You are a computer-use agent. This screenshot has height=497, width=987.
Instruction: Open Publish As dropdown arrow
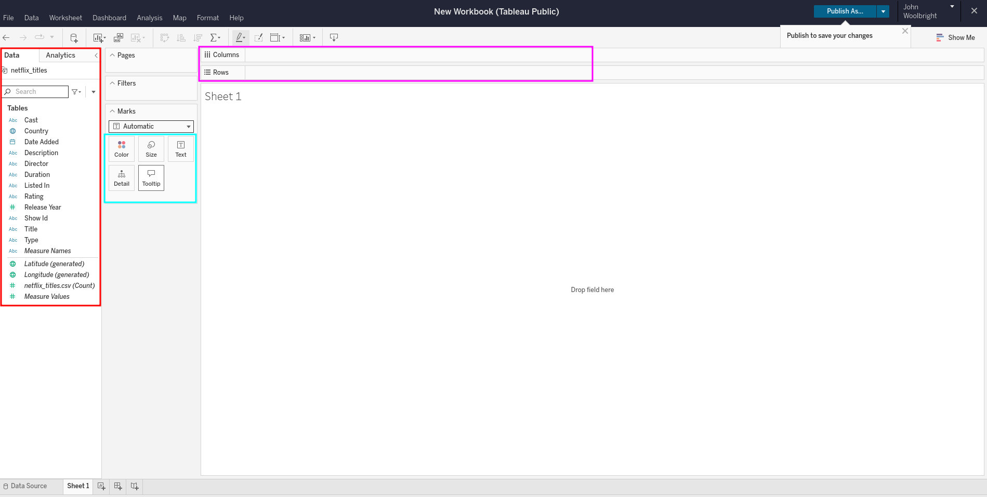click(x=883, y=11)
